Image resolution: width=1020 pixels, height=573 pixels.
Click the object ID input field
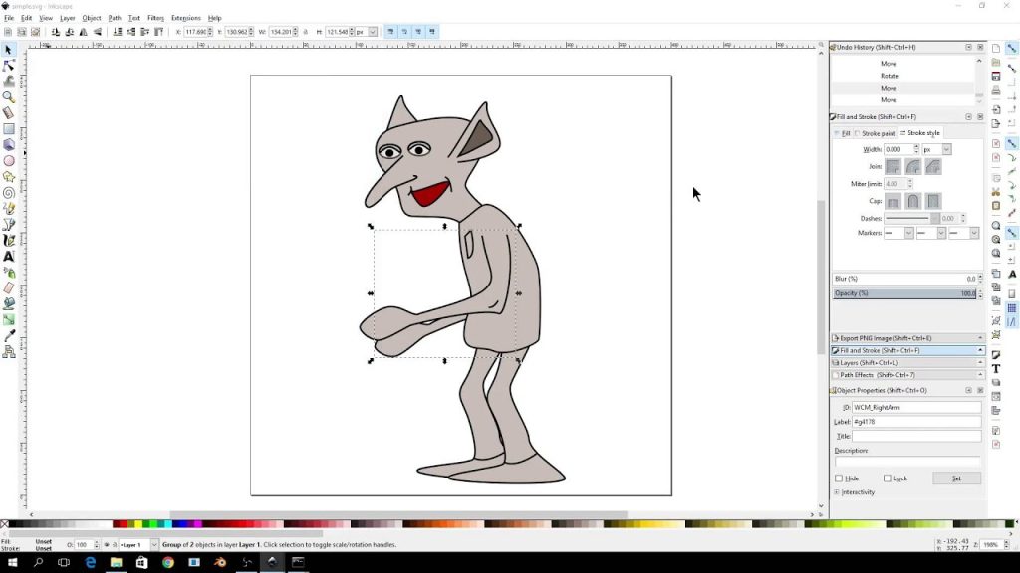click(x=916, y=408)
